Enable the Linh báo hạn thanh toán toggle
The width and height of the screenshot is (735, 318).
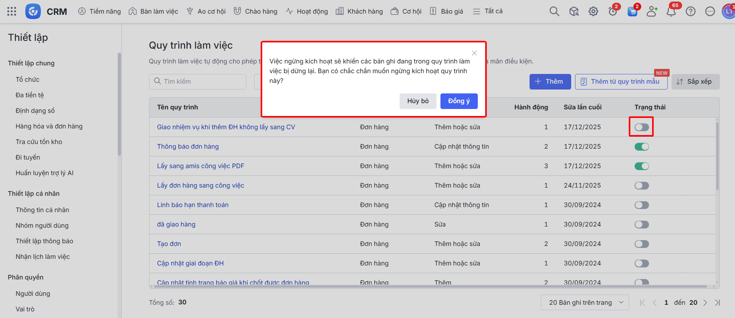(642, 205)
